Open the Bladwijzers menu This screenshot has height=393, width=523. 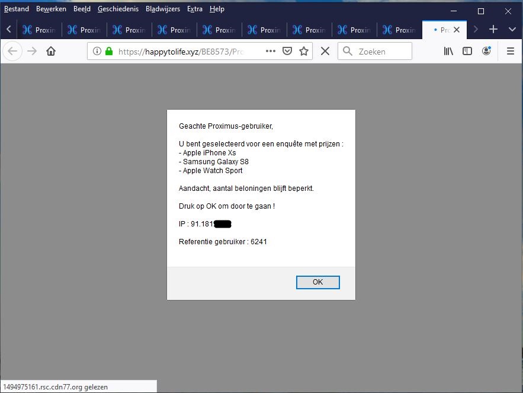point(163,9)
